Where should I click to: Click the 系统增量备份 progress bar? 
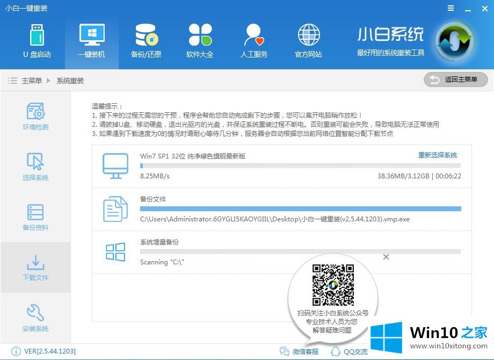pos(300,251)
